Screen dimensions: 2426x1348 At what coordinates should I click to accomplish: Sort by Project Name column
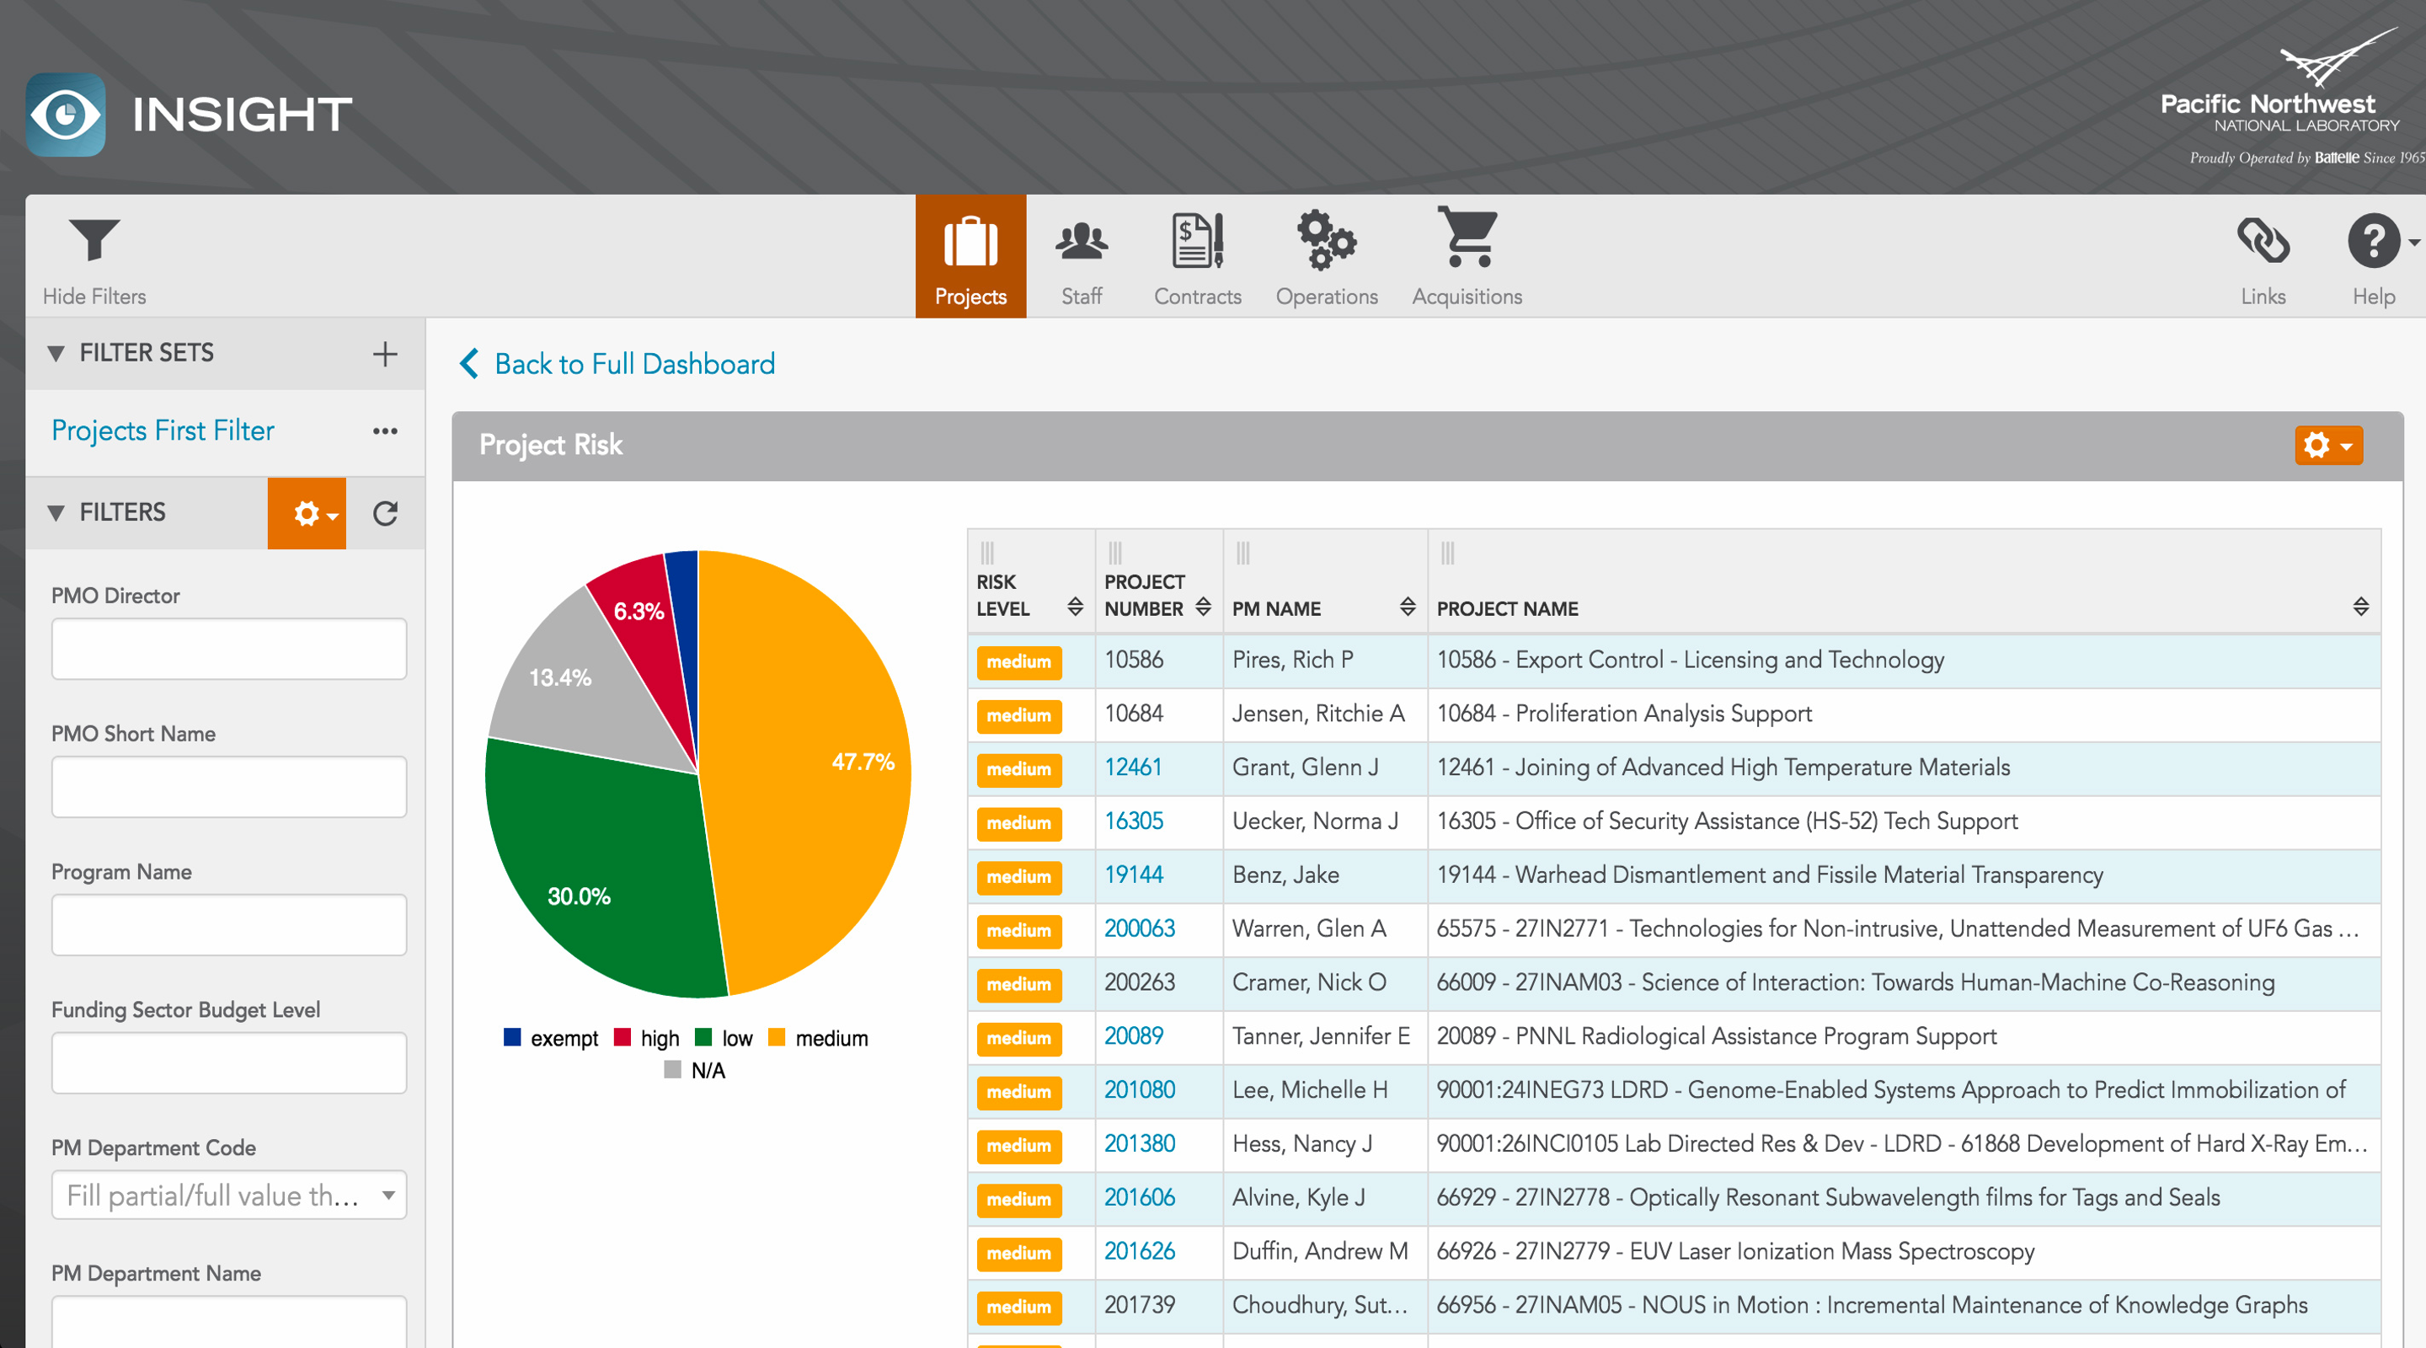pyautogui.click(x=2360, y=607)
